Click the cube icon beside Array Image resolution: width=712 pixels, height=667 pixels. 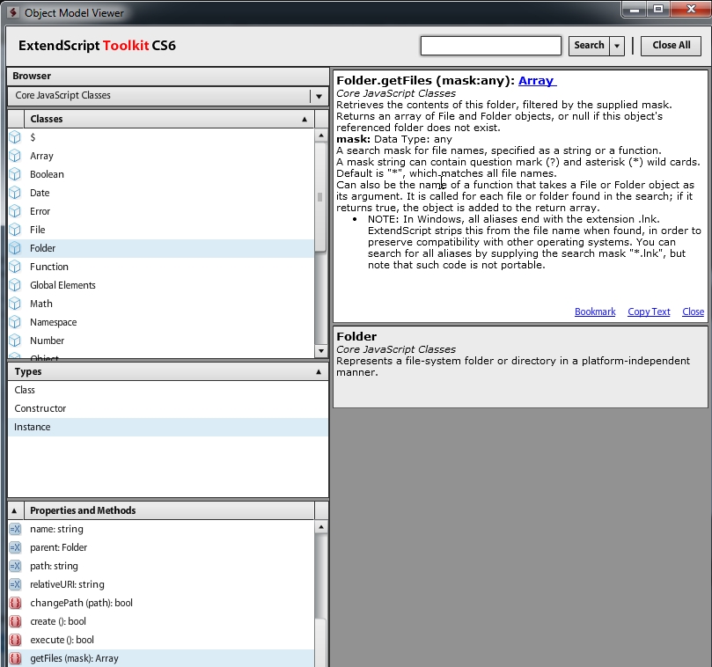coord(15,156)
